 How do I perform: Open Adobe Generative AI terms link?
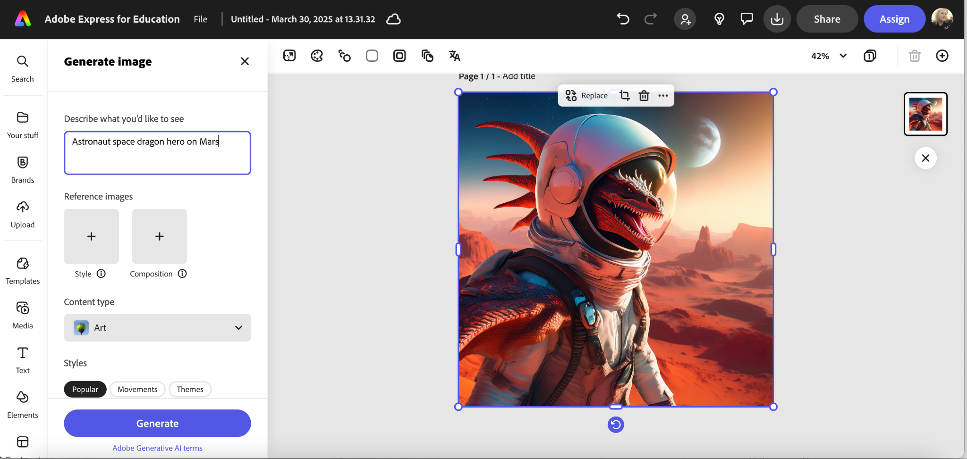157,448
